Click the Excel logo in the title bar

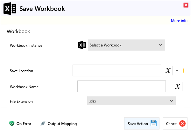(x=10, y=9)
